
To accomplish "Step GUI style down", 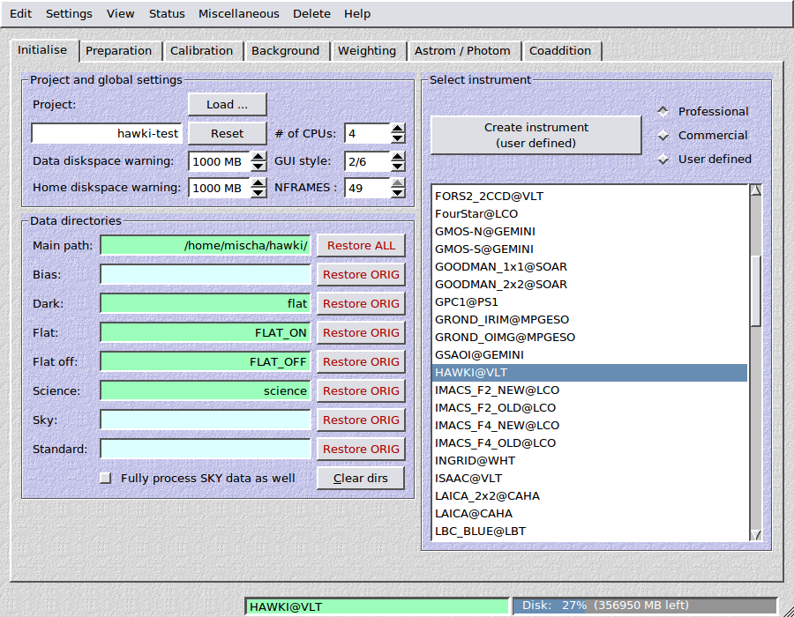I will pyautogui.click(x=398, y=166).
